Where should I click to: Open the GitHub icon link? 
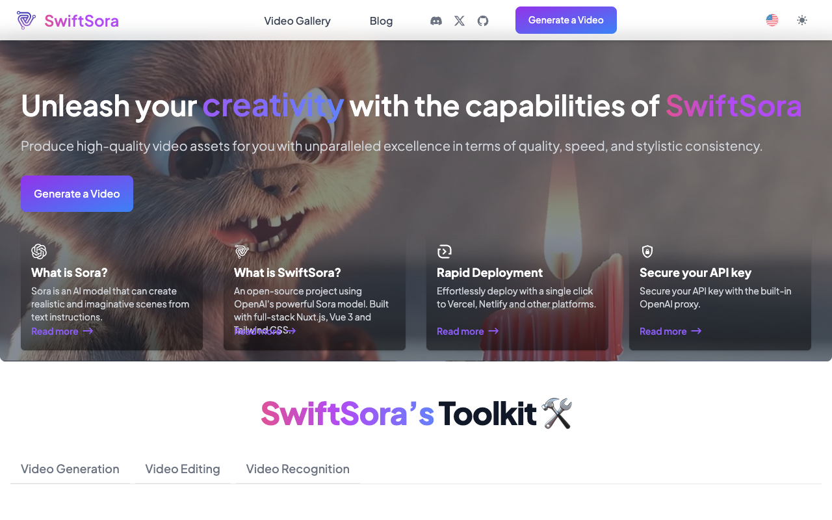click(483, 21)
